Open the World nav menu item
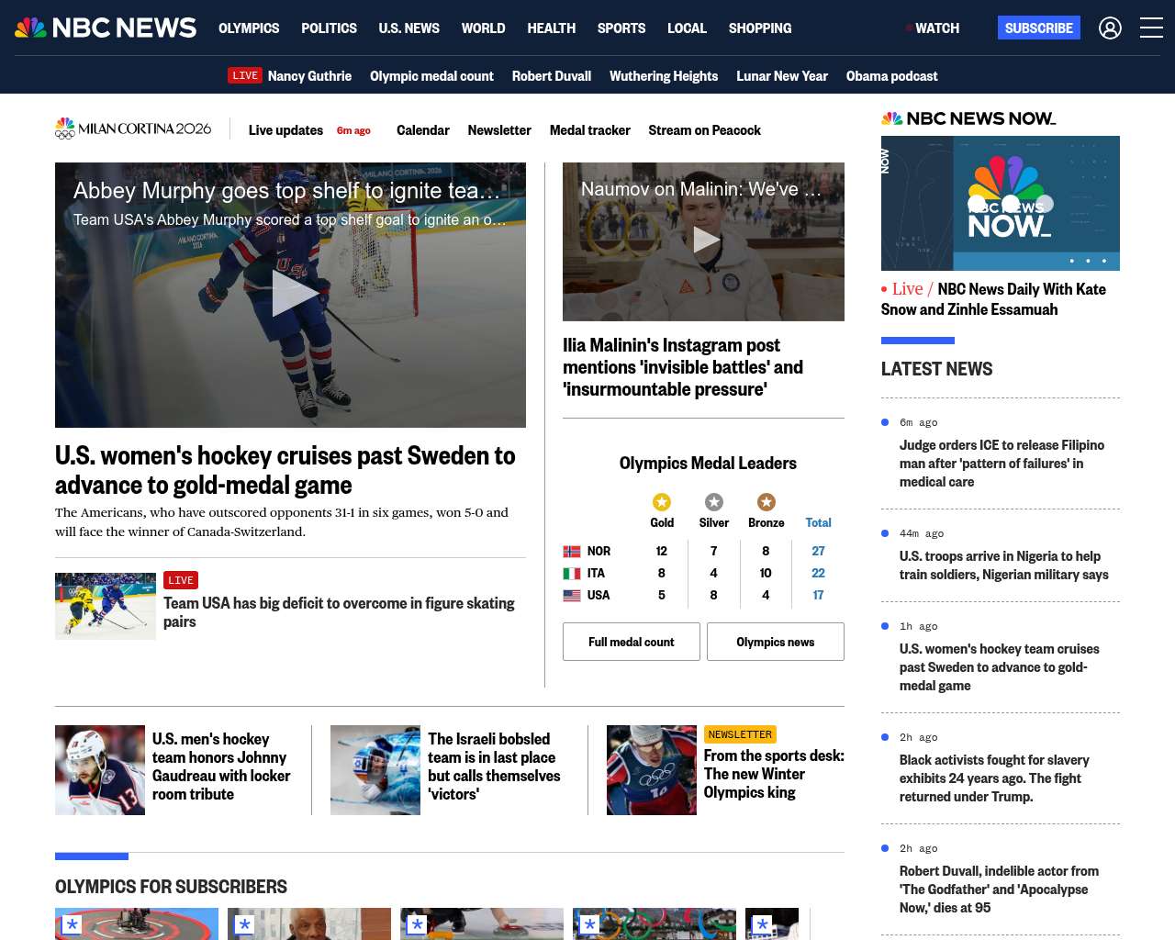This screenshot has width=1175, height=940. 483,28
